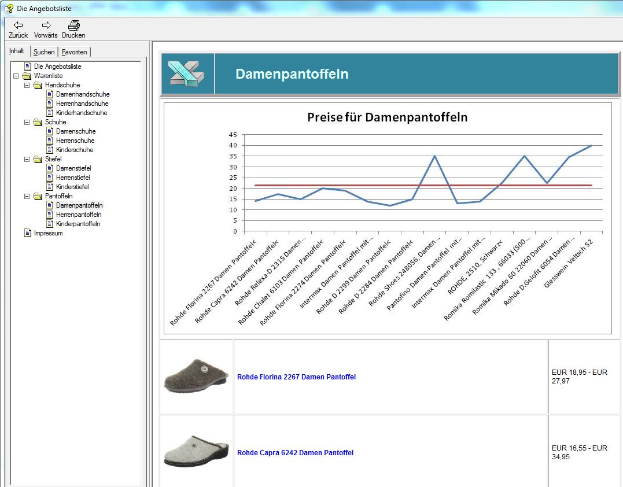Image resolution: width=623 pixels, height=487 pixels.
Task: Click the Impressum page icon
Action: [27, 233]
